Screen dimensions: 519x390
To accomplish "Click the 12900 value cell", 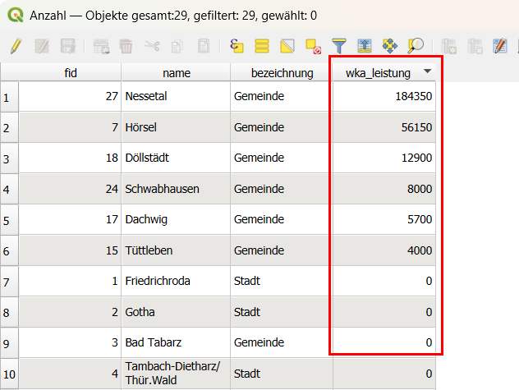I will pos(384,158).
